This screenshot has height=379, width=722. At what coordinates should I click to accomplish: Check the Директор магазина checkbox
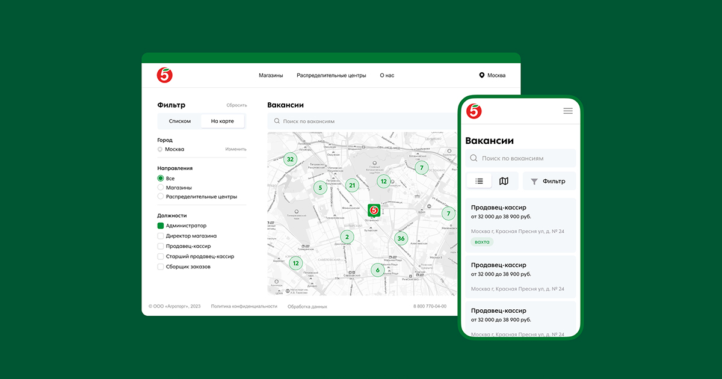pyautogui.click(x=161, y=236)
